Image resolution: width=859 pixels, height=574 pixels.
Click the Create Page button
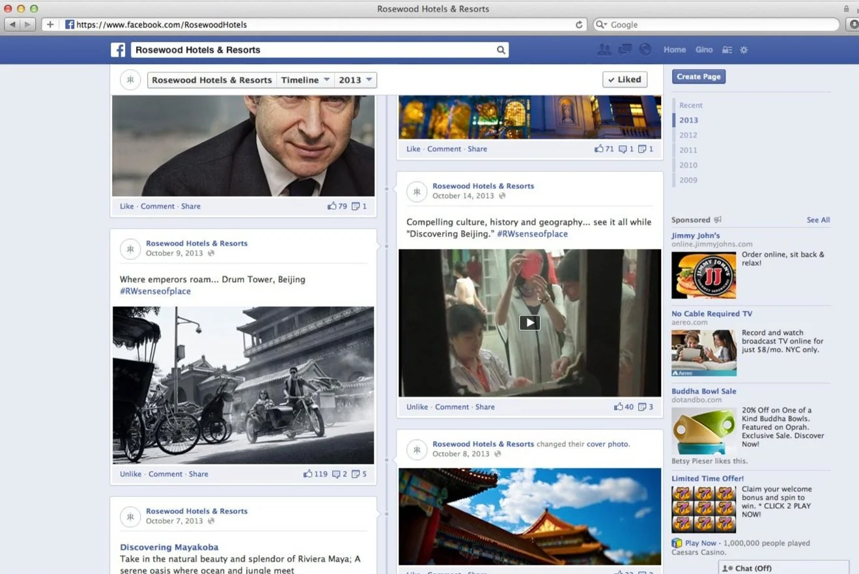coord(699,76)
